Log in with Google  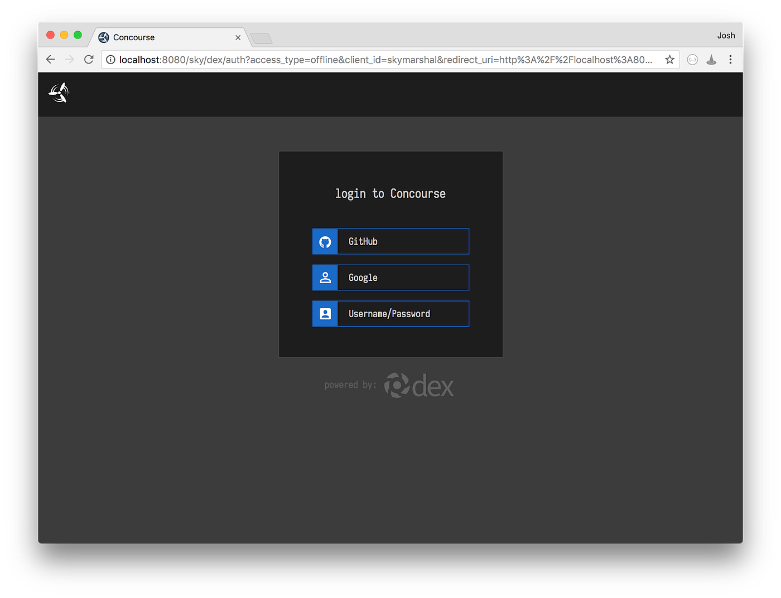pos(390,278)
